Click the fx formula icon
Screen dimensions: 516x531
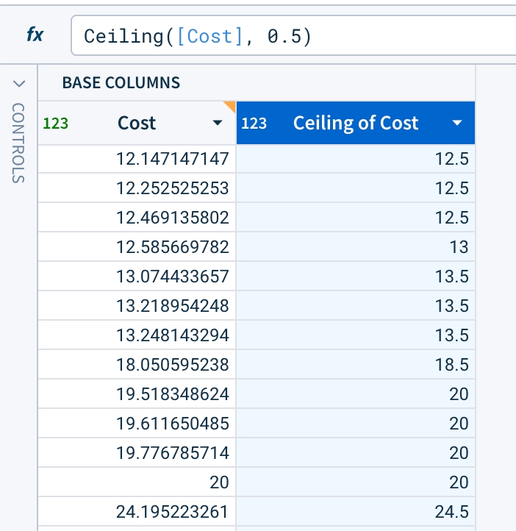pos(35,35)
